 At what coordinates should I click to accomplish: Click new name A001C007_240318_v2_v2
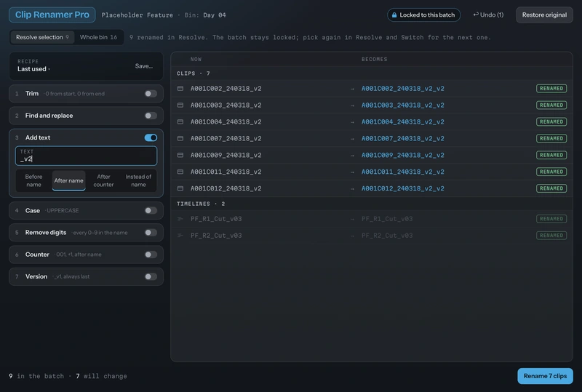point(403,138)
